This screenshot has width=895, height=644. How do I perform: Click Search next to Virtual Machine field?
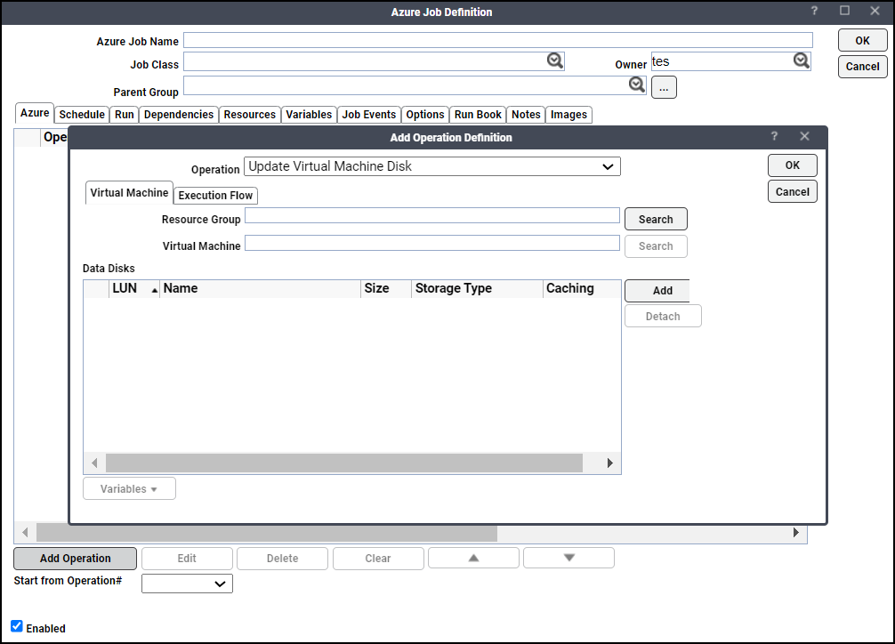(656, 246)
